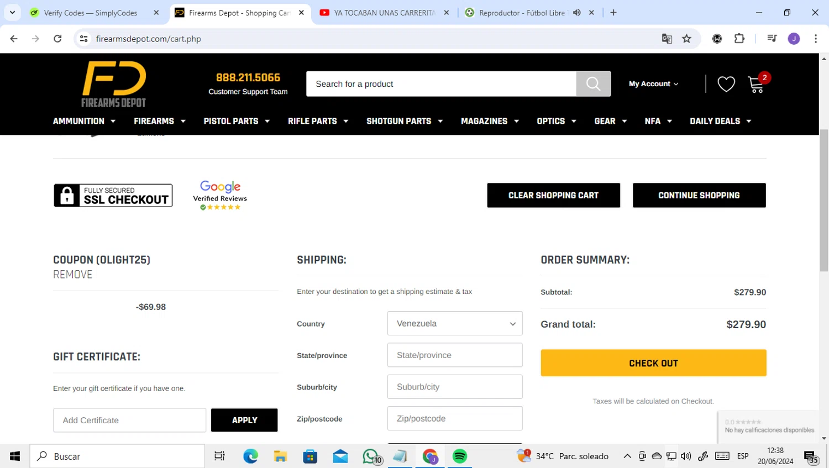Screen dimensions: 829x468
Task: Close the Firearms Depot tab
Action: point(301,13)
